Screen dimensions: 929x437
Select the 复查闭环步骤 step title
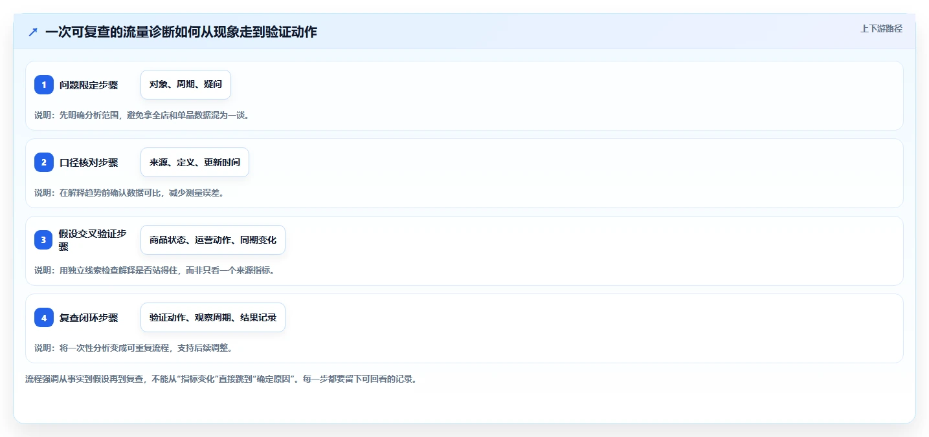point(89,317)
